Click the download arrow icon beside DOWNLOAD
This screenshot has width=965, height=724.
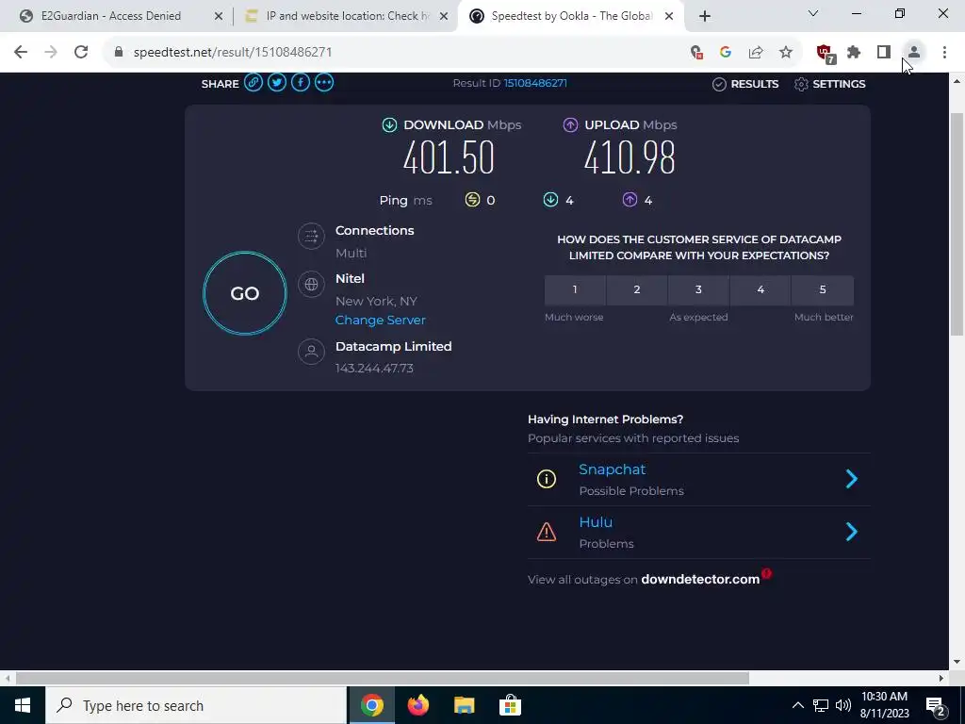coord(389,125)
